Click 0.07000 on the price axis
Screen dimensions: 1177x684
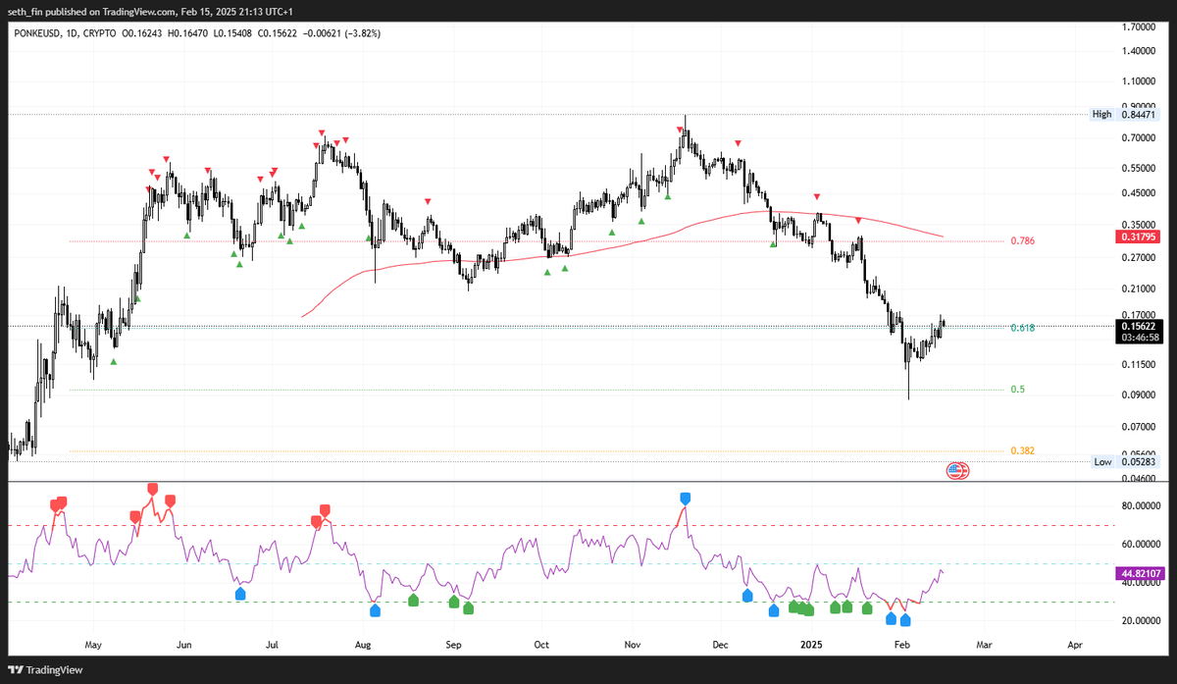[x=1140, y=427]
